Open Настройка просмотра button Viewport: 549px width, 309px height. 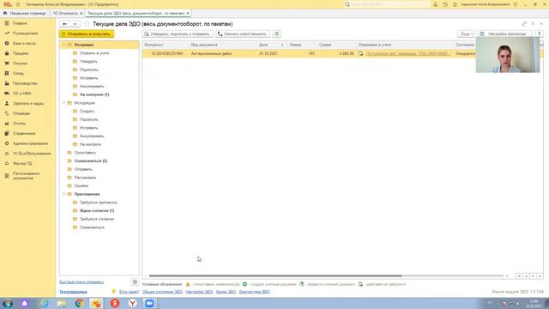[x=504, y=34]
